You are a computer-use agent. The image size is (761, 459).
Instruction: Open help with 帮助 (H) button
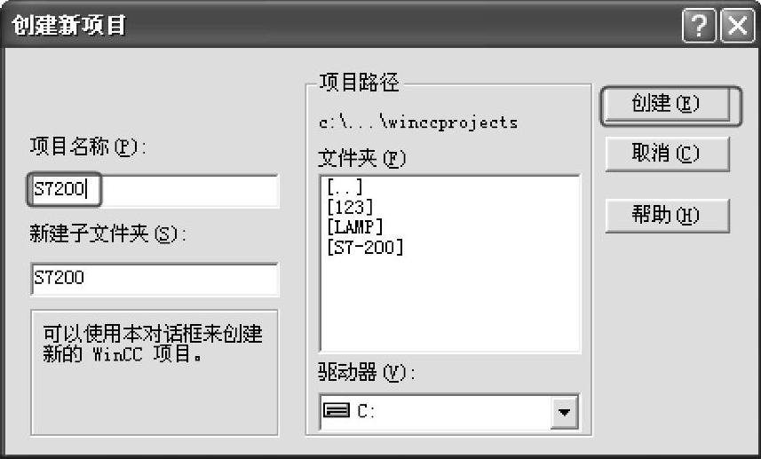coord(666,216)
